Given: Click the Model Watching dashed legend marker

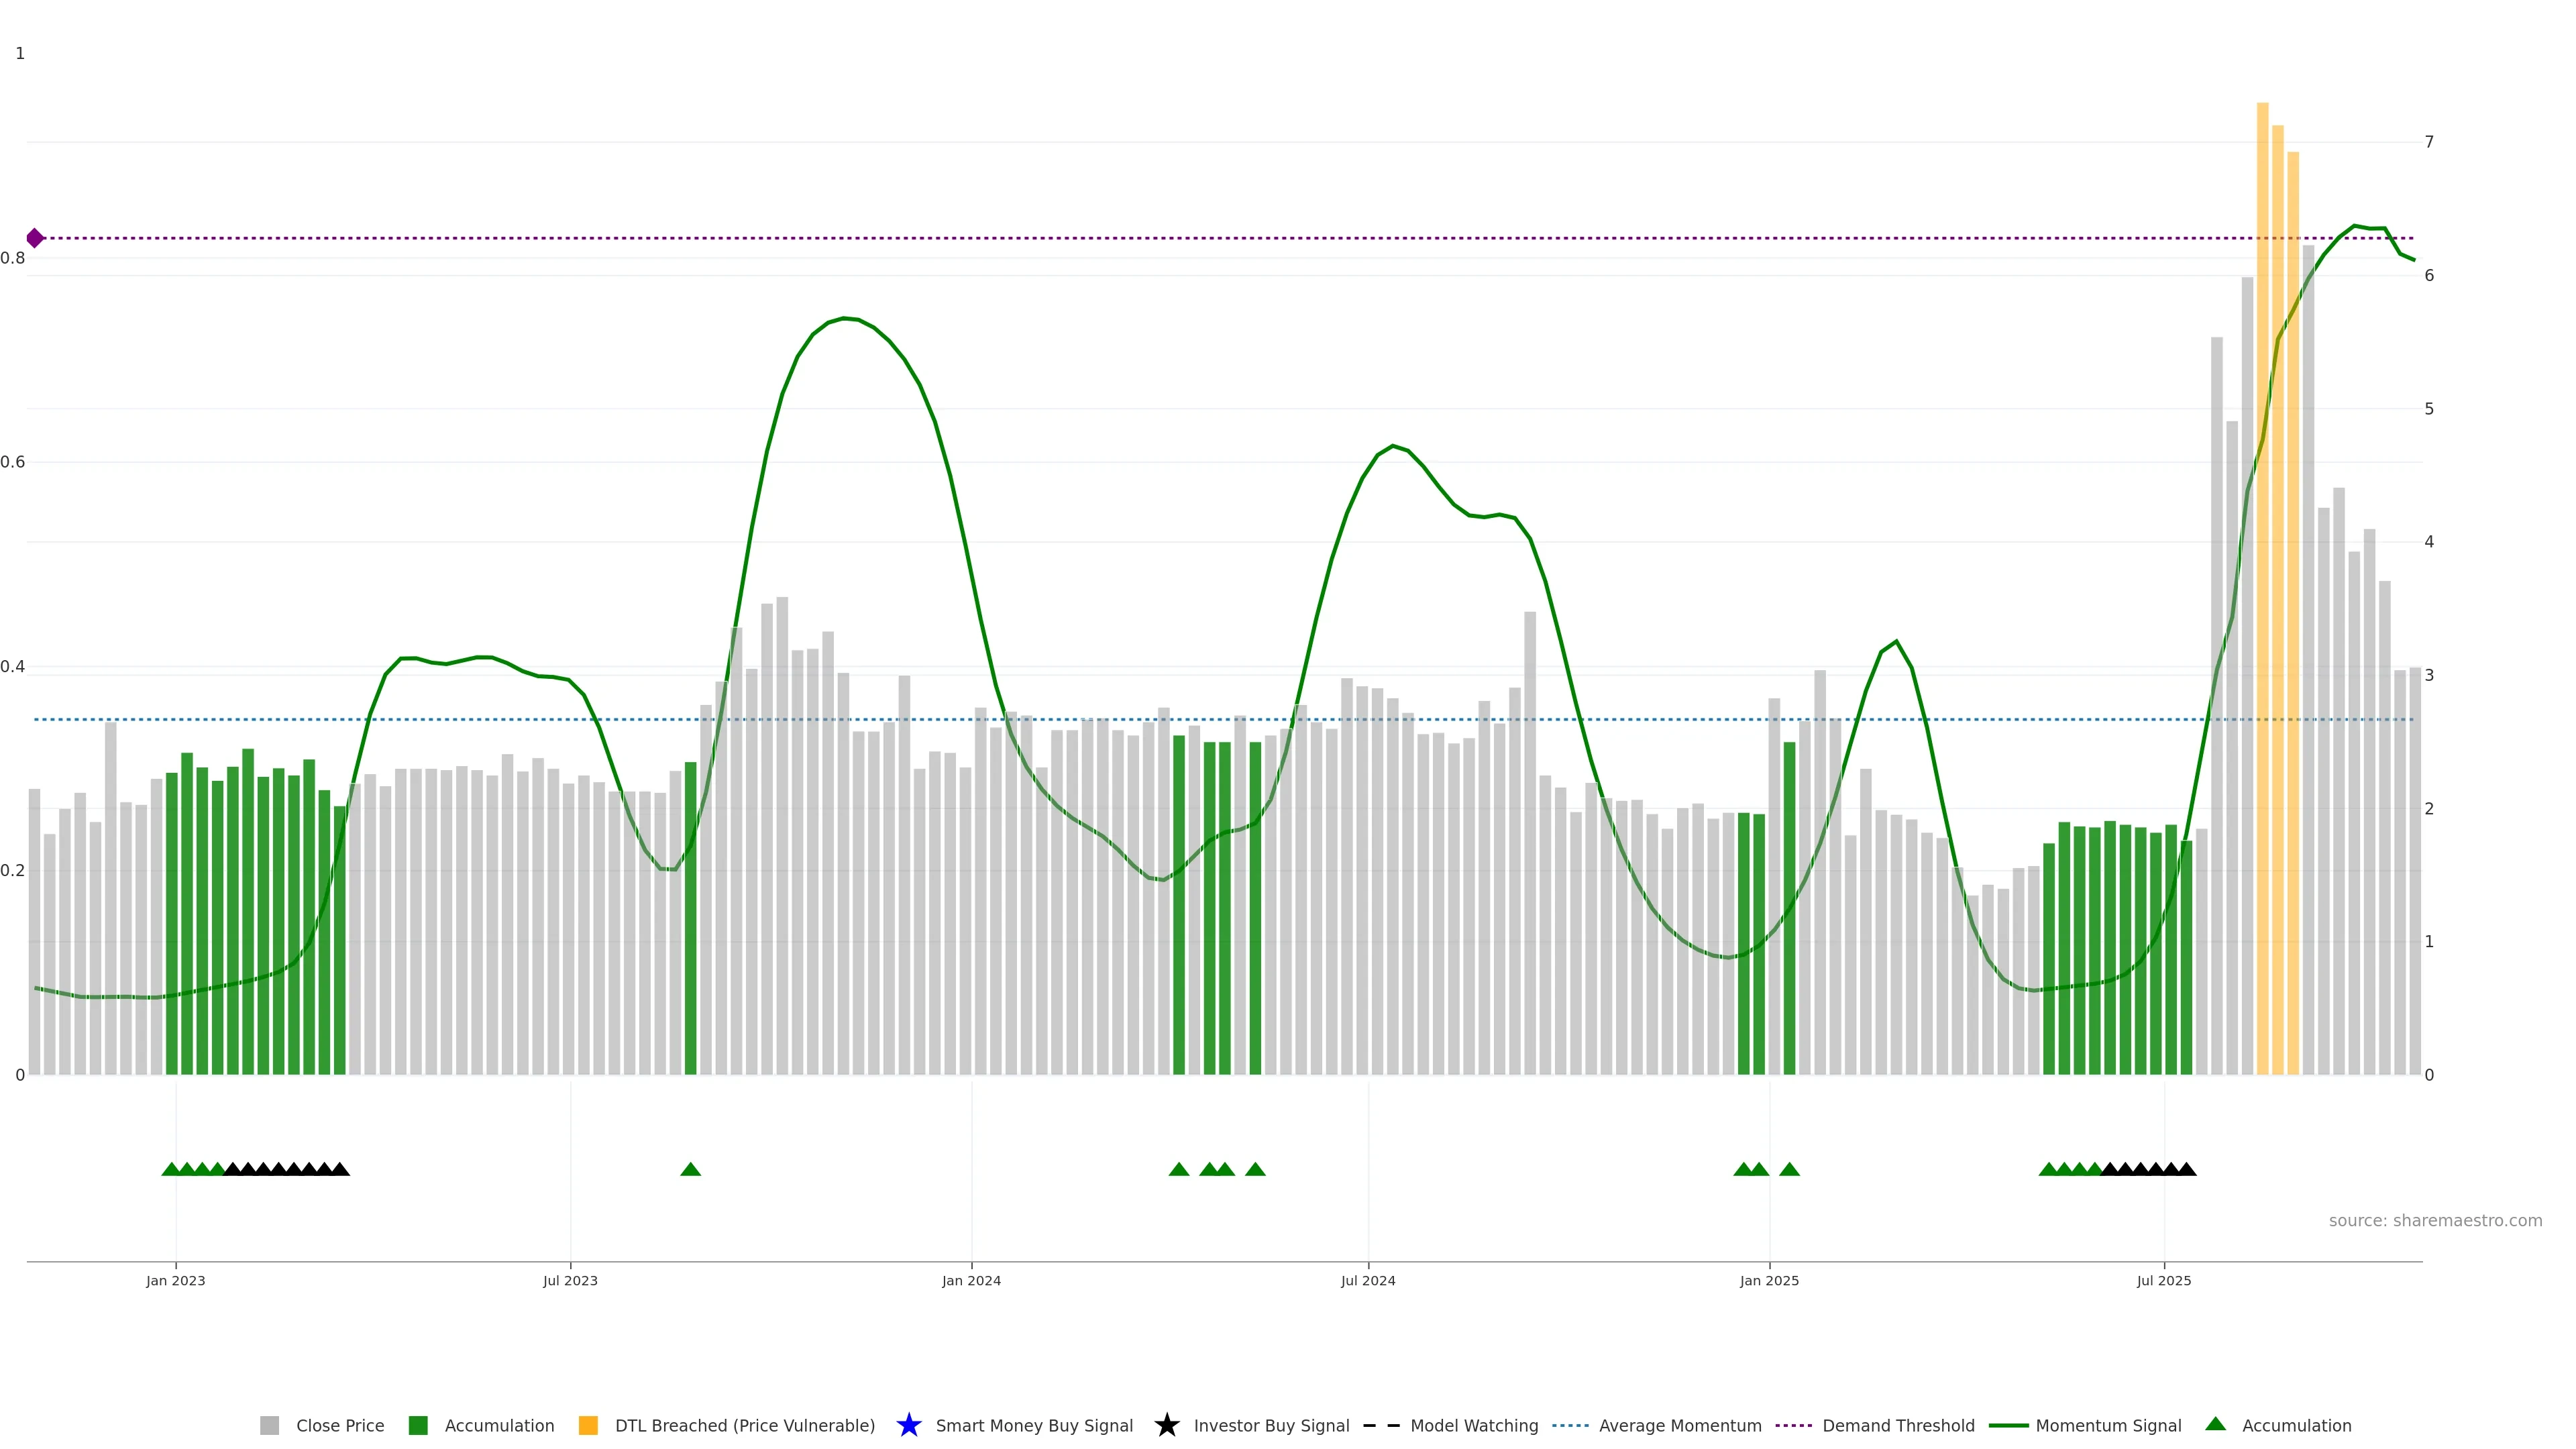Looking at the screenshot, I should [1381, 1425].
